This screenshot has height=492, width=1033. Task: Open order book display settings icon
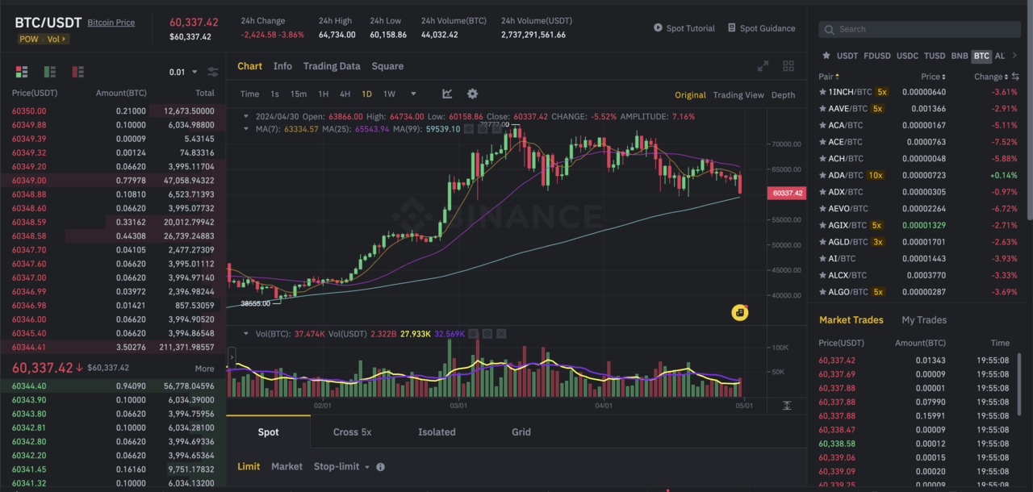tap(212, 72)
